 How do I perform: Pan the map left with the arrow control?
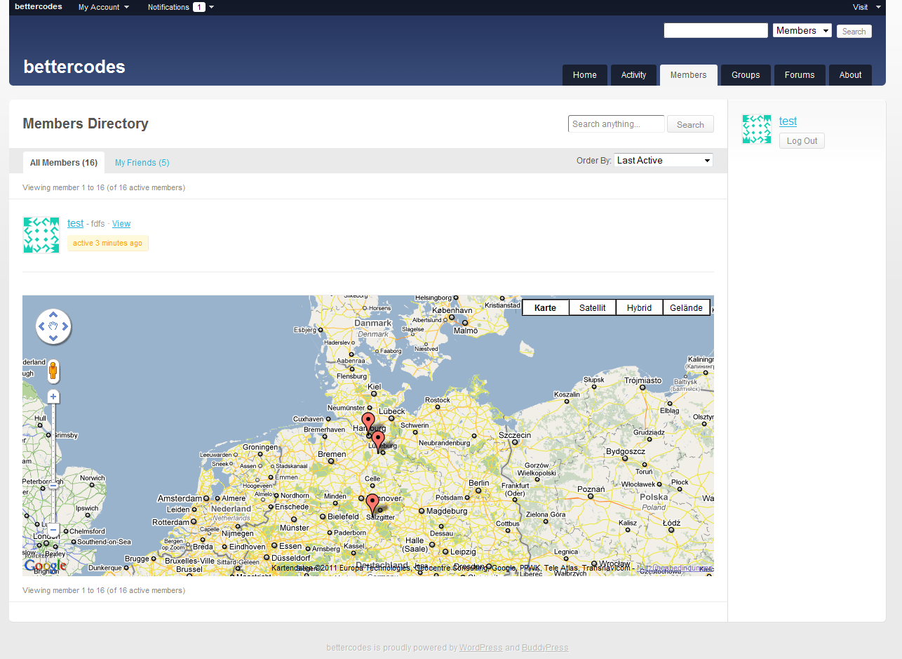point(41,326)
